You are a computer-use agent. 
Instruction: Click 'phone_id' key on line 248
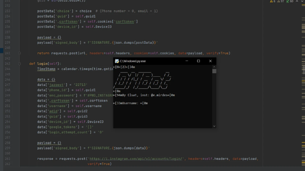pyautogui.click(x=57, y=90)
